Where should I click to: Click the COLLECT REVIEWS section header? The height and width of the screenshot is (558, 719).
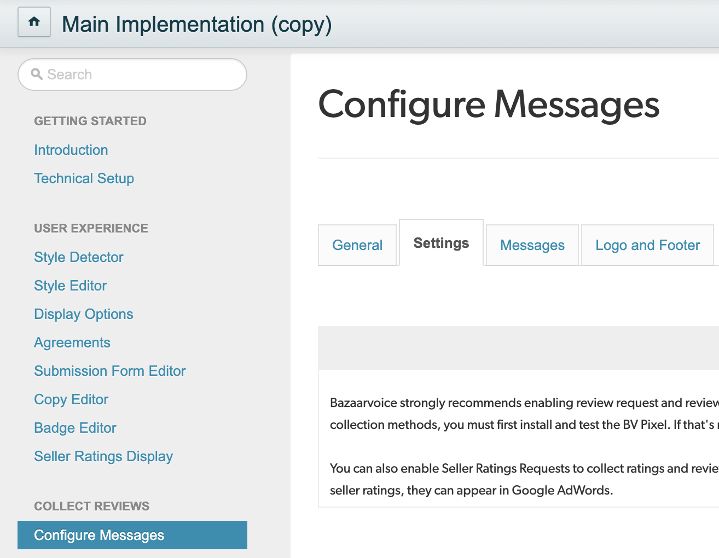(x=91, y=506)
